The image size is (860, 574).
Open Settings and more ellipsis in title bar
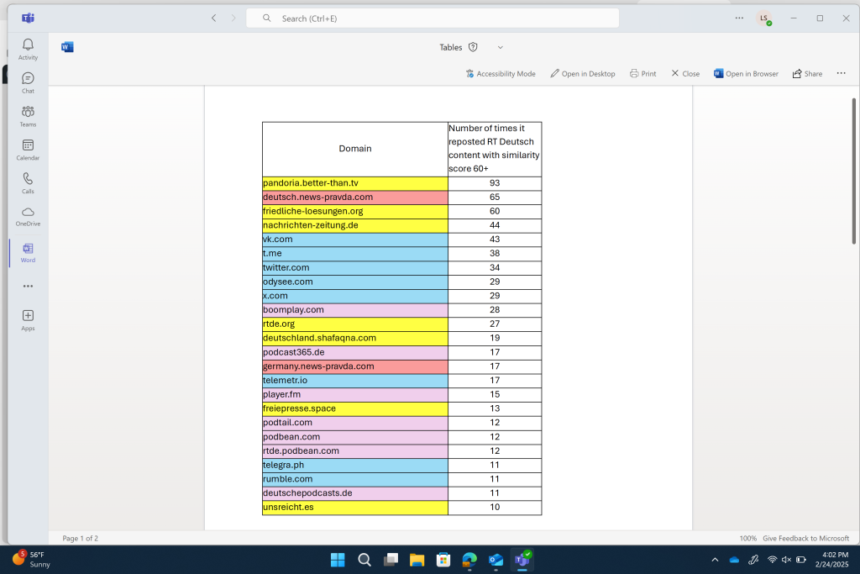tap(739, 18)
